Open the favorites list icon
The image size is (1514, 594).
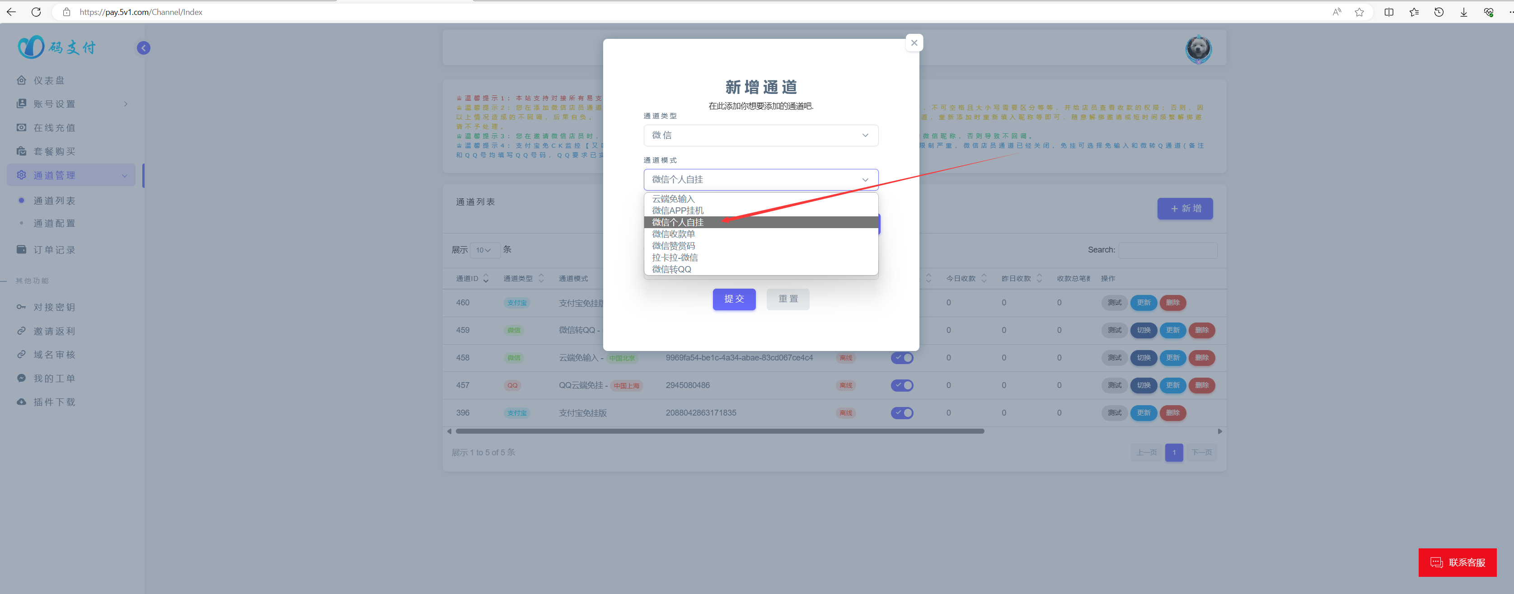(x=1414, y=12)
